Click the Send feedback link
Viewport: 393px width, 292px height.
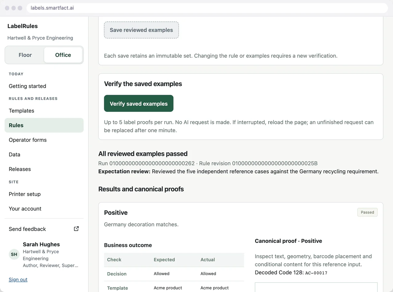(x=44, y=229)
